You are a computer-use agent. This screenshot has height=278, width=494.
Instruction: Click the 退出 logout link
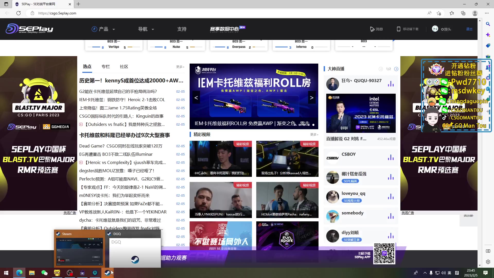(469, 29)
